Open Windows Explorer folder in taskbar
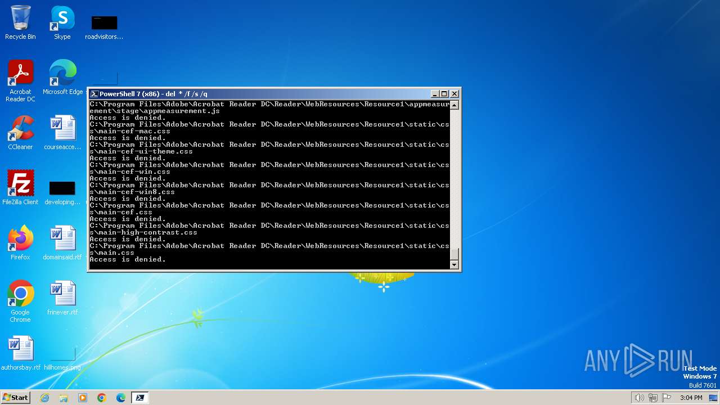The width and height of the screenshot is (720, 405). (64, 398)
